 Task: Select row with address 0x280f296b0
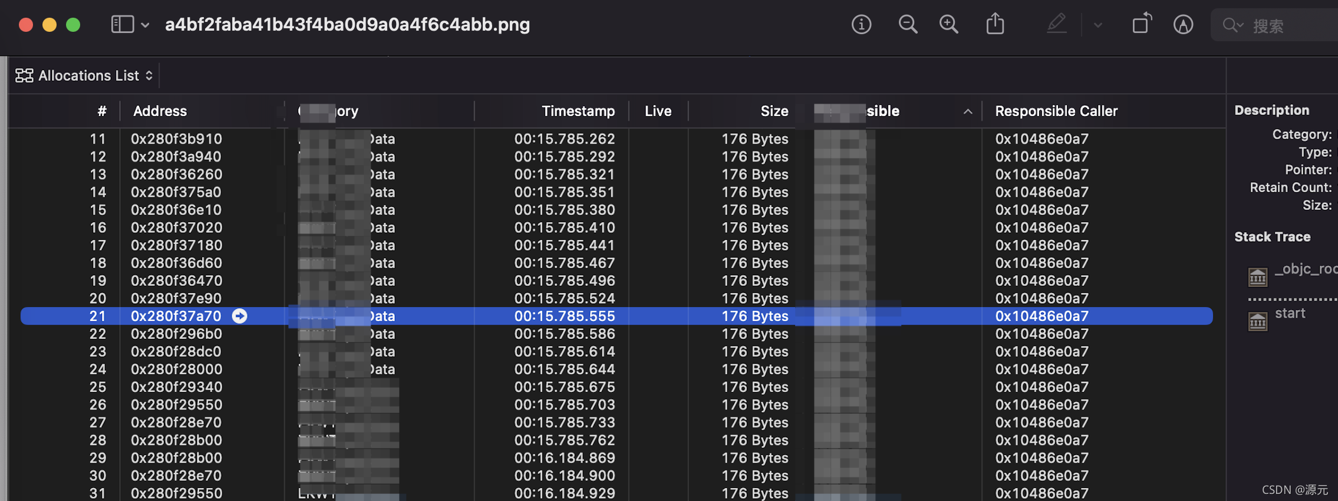tap(617, 334)
